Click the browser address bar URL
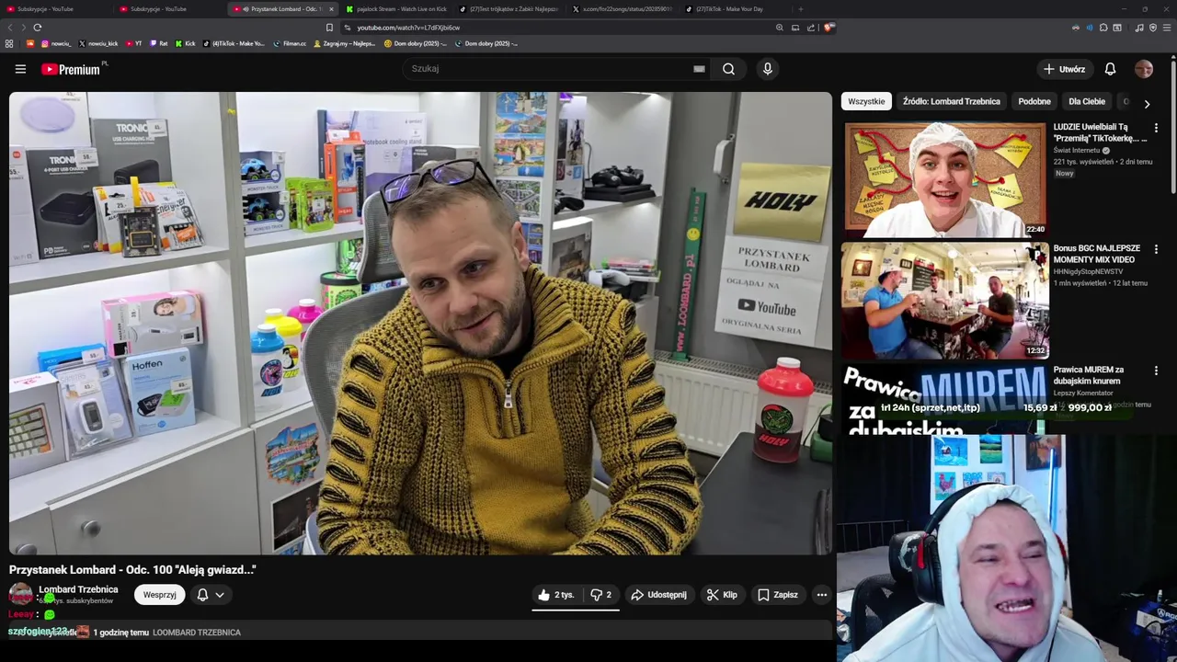The height and width of the screenshot is (662, 1177). click(x=408, y=28)
